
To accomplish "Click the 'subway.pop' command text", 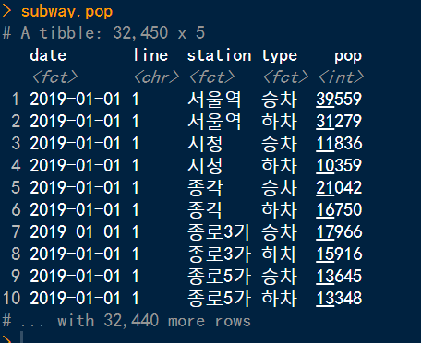I will pyautogui.click(x=66, y=12).
